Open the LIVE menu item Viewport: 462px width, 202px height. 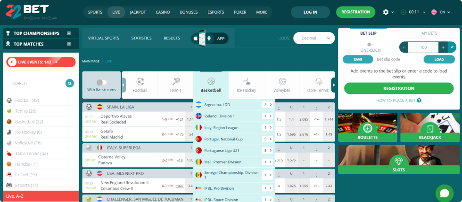click(x=116, y=12)
